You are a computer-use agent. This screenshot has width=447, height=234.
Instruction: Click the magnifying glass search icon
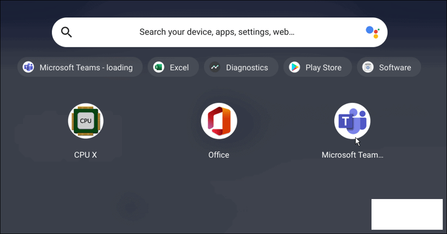click(67, 32)
